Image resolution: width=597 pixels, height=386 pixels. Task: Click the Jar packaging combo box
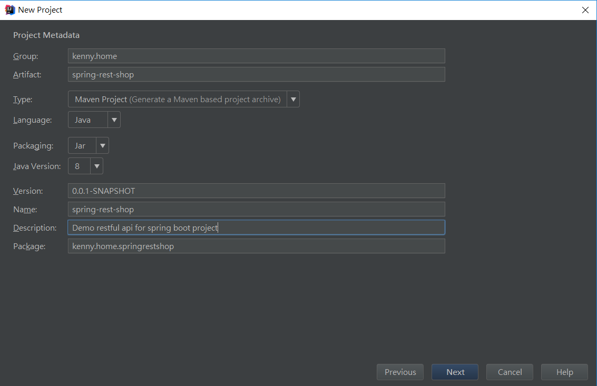click(82, 146)
